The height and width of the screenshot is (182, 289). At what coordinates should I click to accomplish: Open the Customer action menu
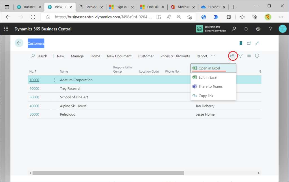(146, 56)
